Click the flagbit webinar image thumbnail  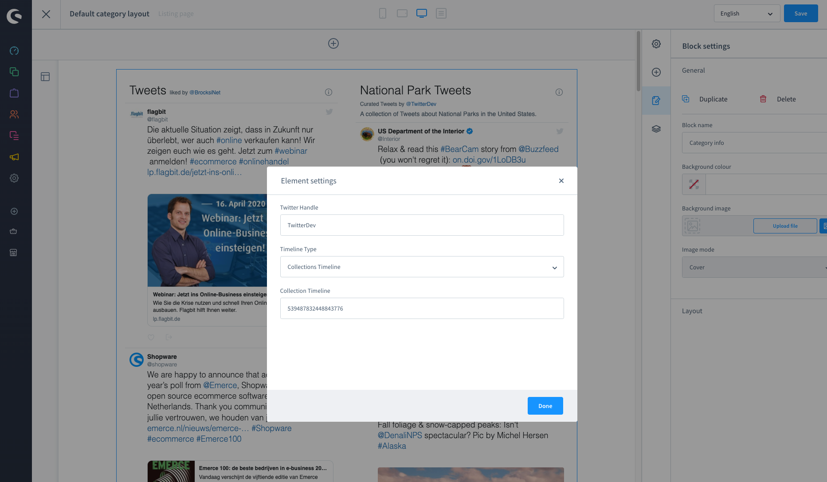point(208,240)
